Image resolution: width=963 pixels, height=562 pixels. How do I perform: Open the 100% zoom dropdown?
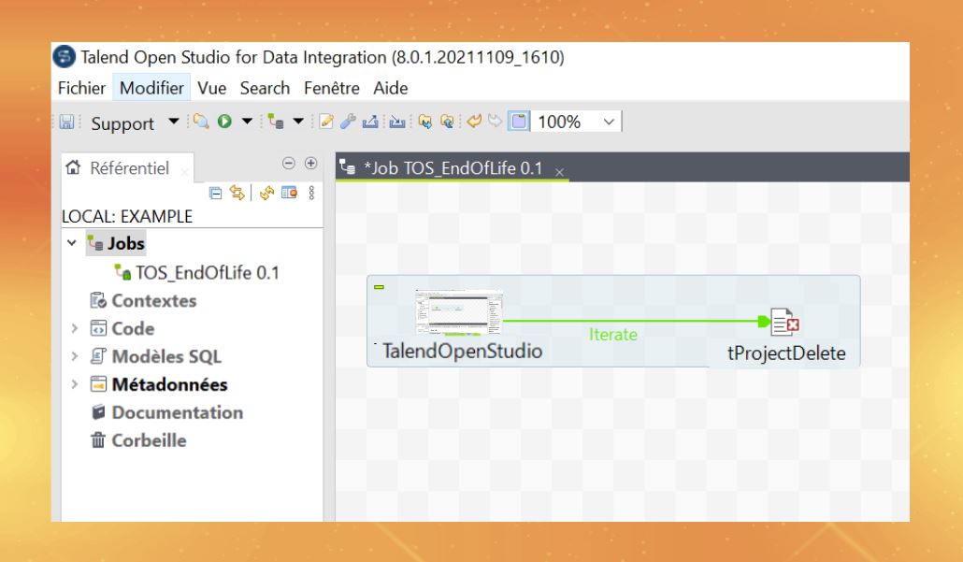pos(611,122)
